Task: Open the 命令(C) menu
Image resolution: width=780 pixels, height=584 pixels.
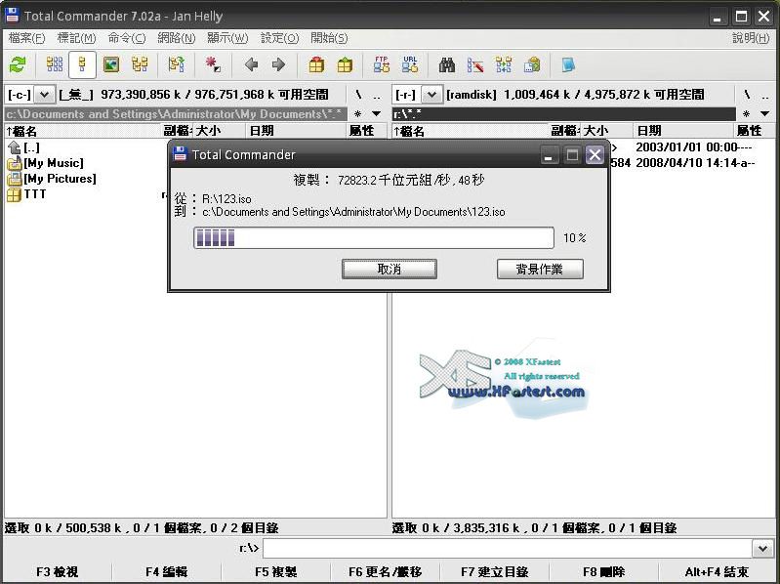Action: [x=127, y=38]
